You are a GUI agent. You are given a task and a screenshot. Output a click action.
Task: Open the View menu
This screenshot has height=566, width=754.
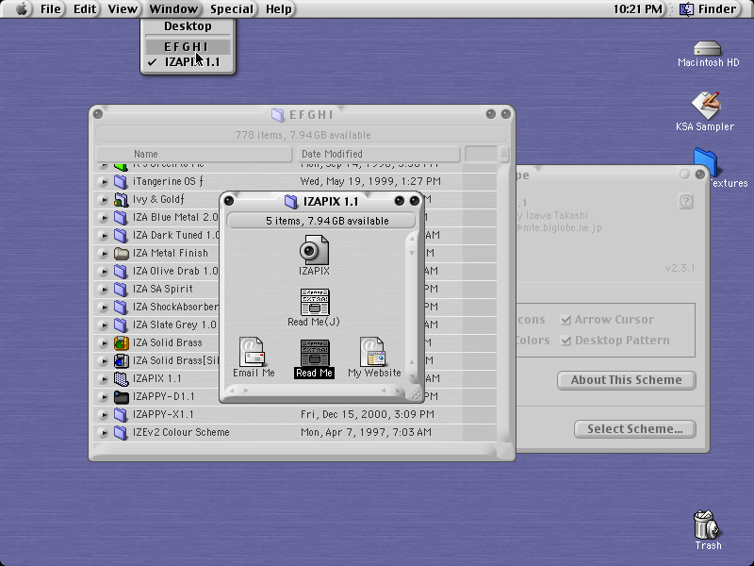[123, 9]
